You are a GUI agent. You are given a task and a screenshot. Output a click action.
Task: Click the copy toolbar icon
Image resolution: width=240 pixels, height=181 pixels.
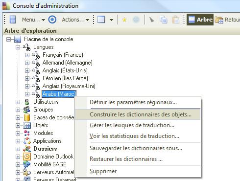164,20
